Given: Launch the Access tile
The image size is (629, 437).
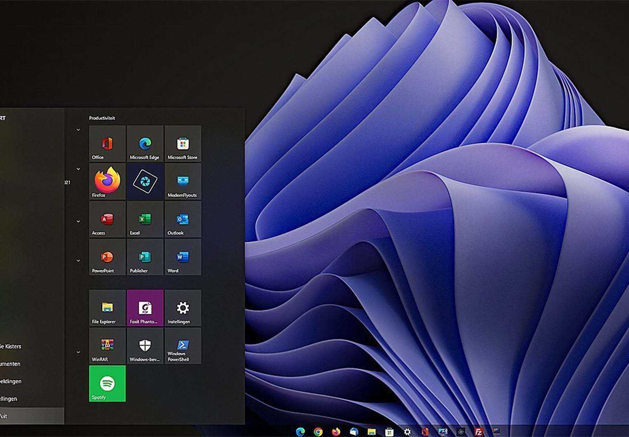Looking at the screenshot, I should (x=107, y=219).
